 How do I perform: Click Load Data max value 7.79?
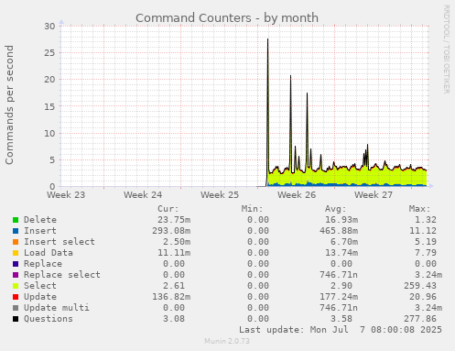[426, 253]
